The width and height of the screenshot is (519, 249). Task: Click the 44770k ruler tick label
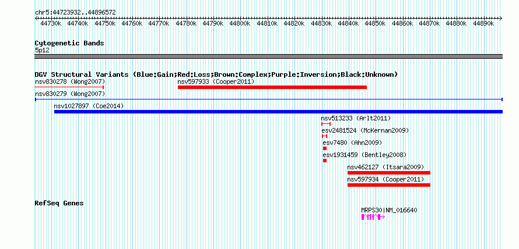(159, 23)
